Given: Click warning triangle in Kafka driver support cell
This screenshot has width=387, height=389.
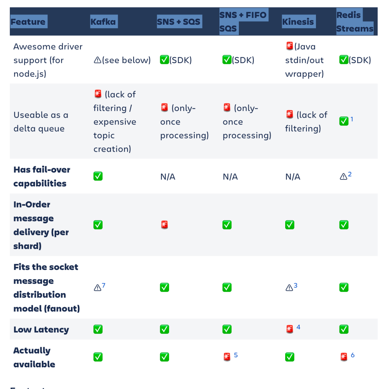Looking at the screenshot, I should tap(97, 60).
